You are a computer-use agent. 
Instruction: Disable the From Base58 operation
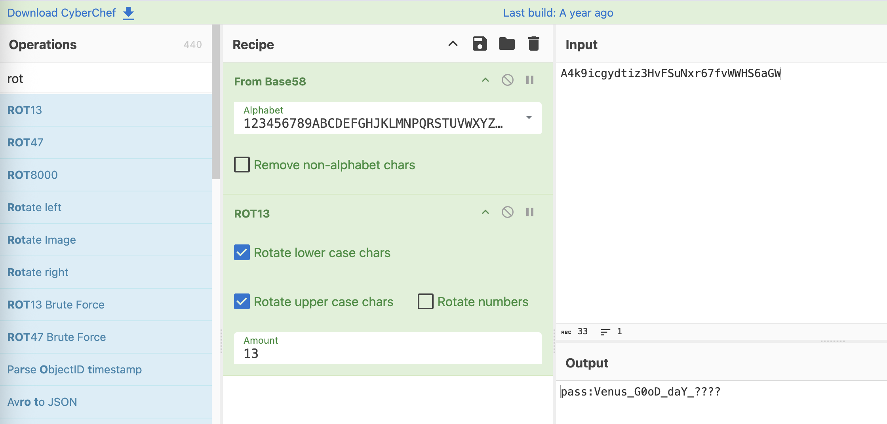507,80
